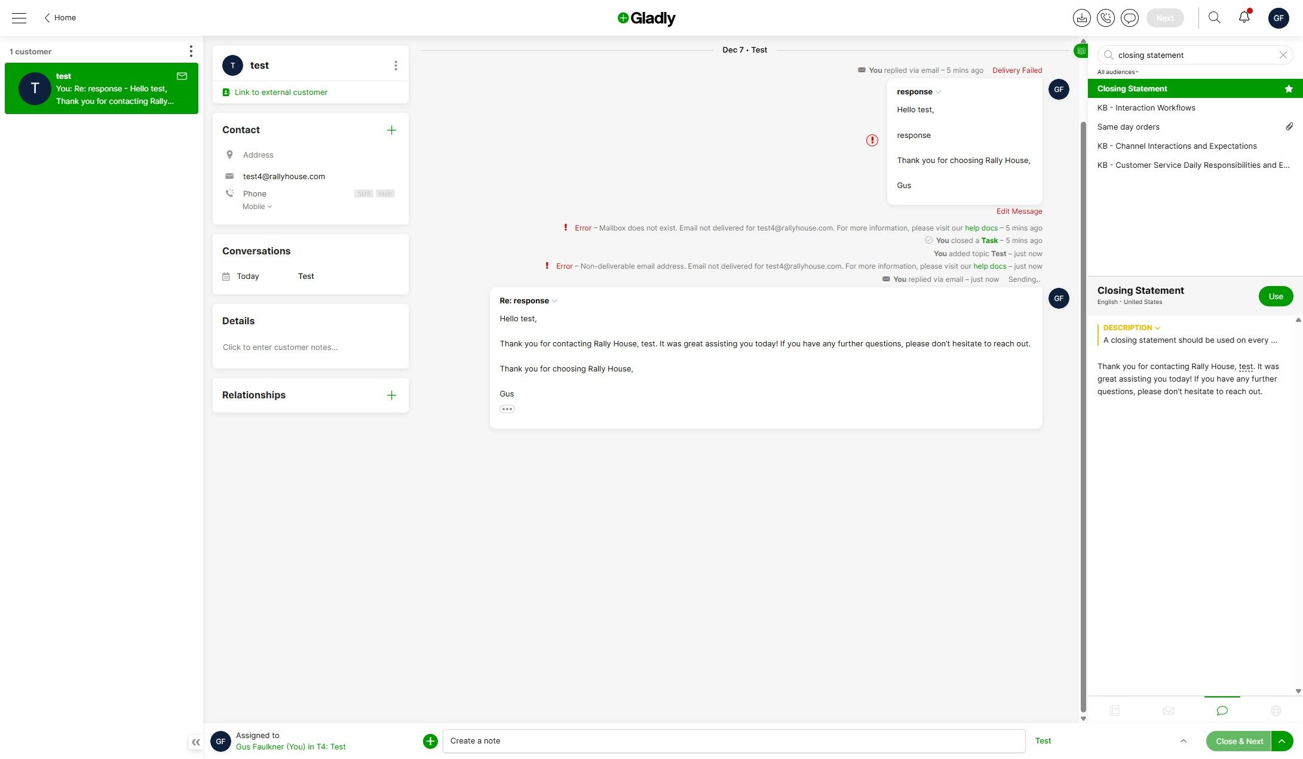
Task: Show trimmed content ellipsis in Re: response
Action: (507, 409)
